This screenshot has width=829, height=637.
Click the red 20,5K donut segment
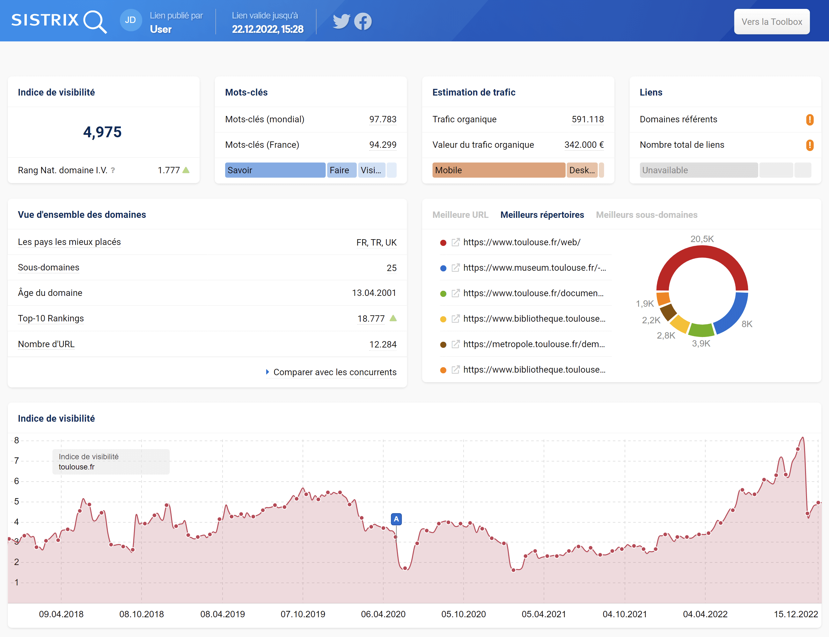pyautogui.click(x=702, y=252)
